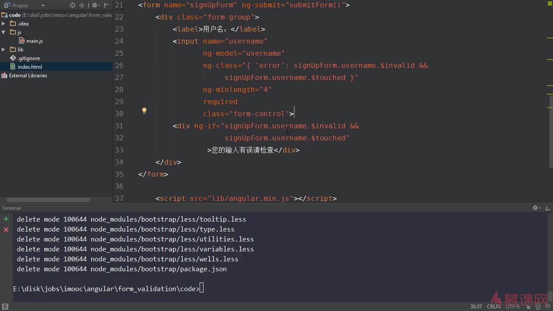Open Terminal panel gear settings
553x311 pixels.
pos(536,208)
